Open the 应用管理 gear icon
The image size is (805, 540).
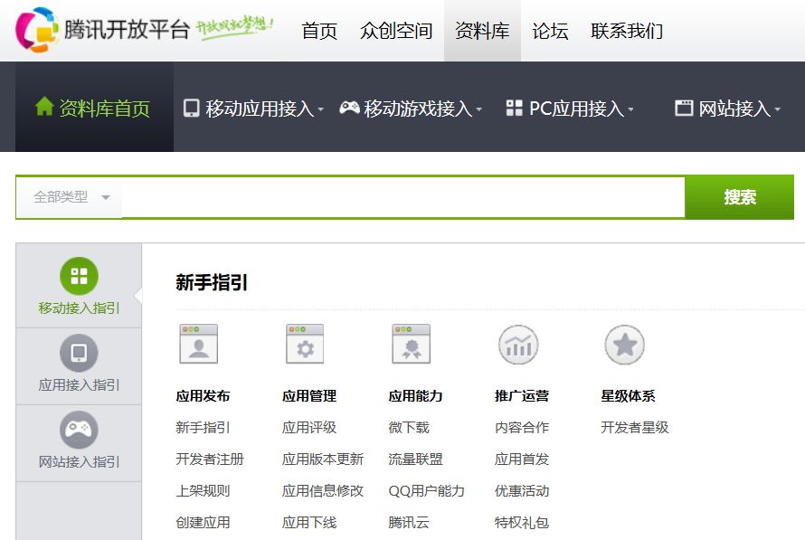pyautogui.click(x=305, y=344)
